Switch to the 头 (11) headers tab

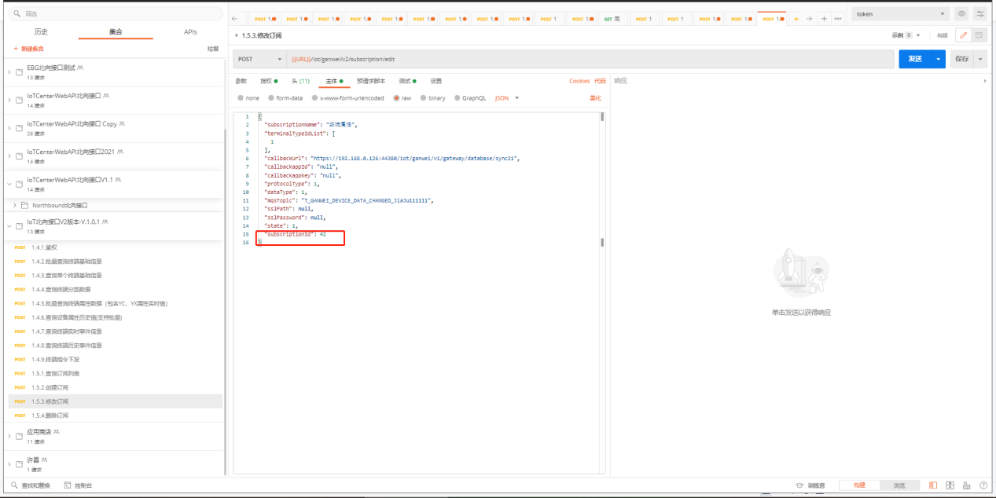[300, 81]
